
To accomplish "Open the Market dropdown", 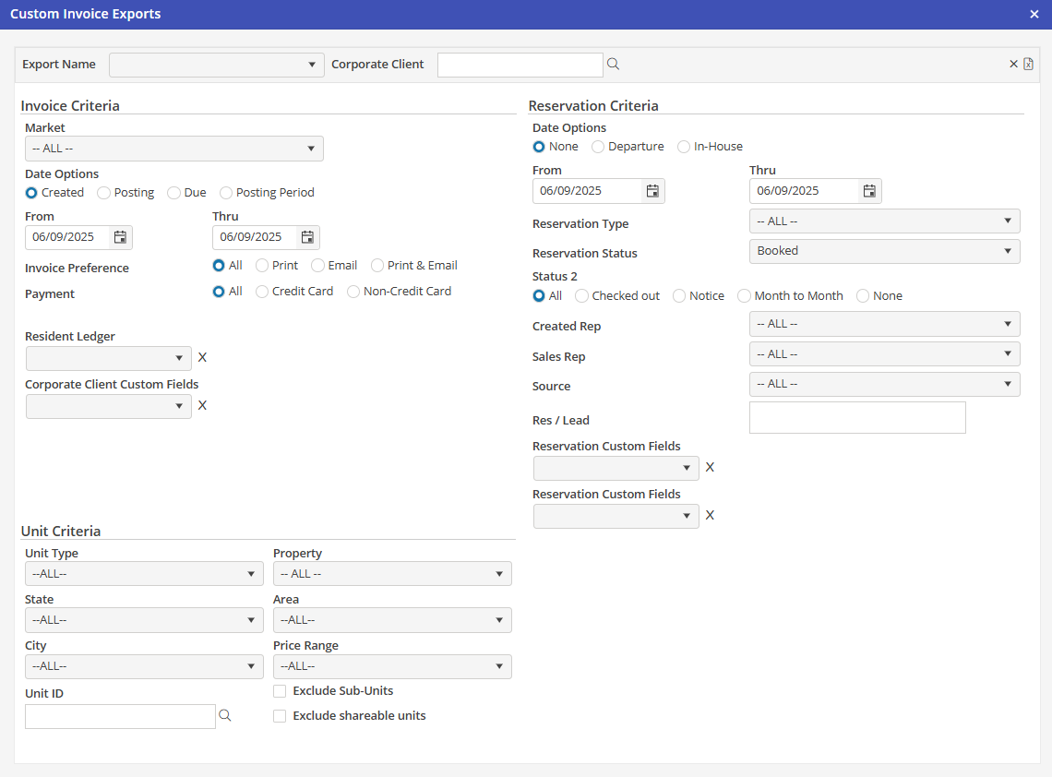I will (x=173, y=149).
